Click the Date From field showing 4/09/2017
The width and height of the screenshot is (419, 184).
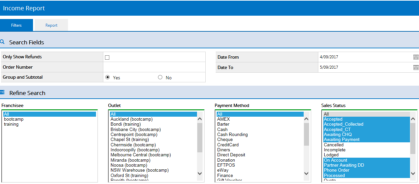(365, 57)
